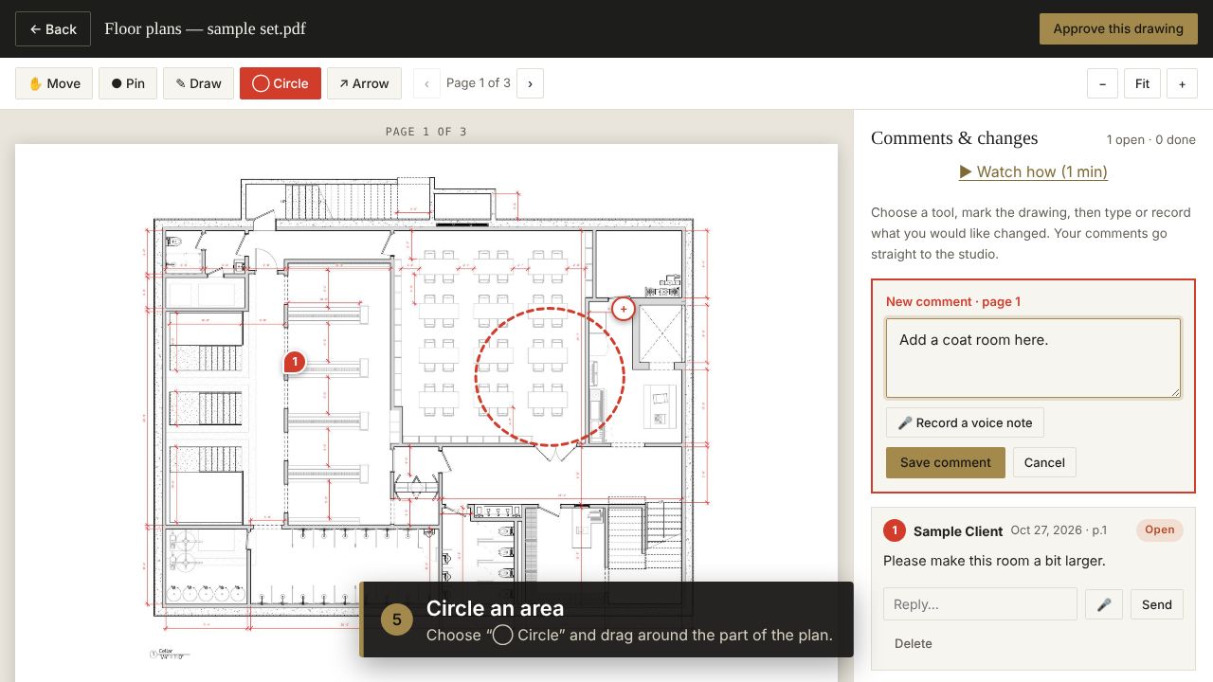Go to the previous page
The image size is (1213, 682).
pyautogui.click(x=426, y=83)
